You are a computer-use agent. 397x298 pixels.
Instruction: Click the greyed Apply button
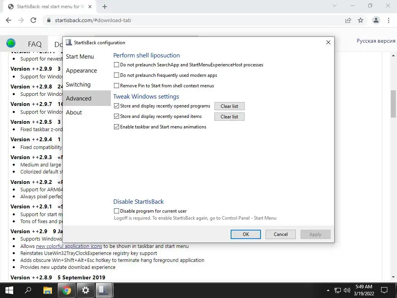coord(316,234)
